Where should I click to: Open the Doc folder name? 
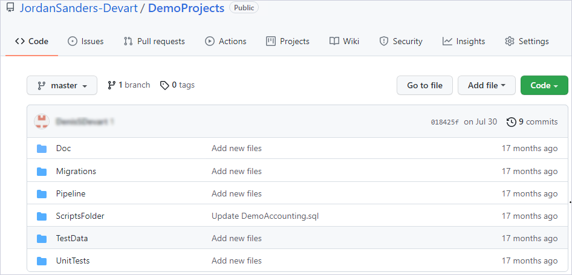click(63, 149)
